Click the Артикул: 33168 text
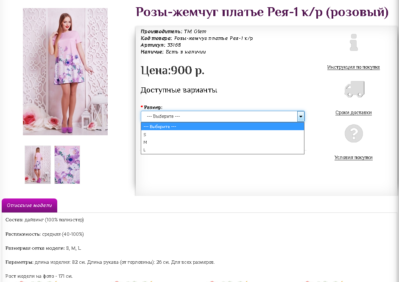The width and height of the screenshot is (399, 282). (161, 45)
